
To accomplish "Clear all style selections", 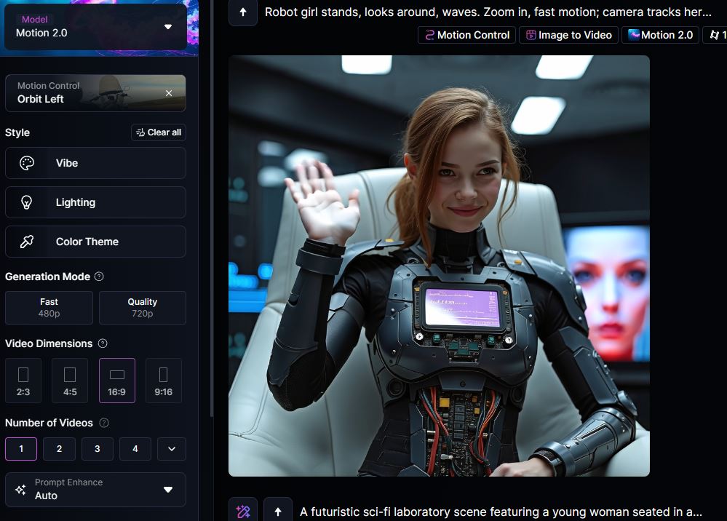I will 159,132.
